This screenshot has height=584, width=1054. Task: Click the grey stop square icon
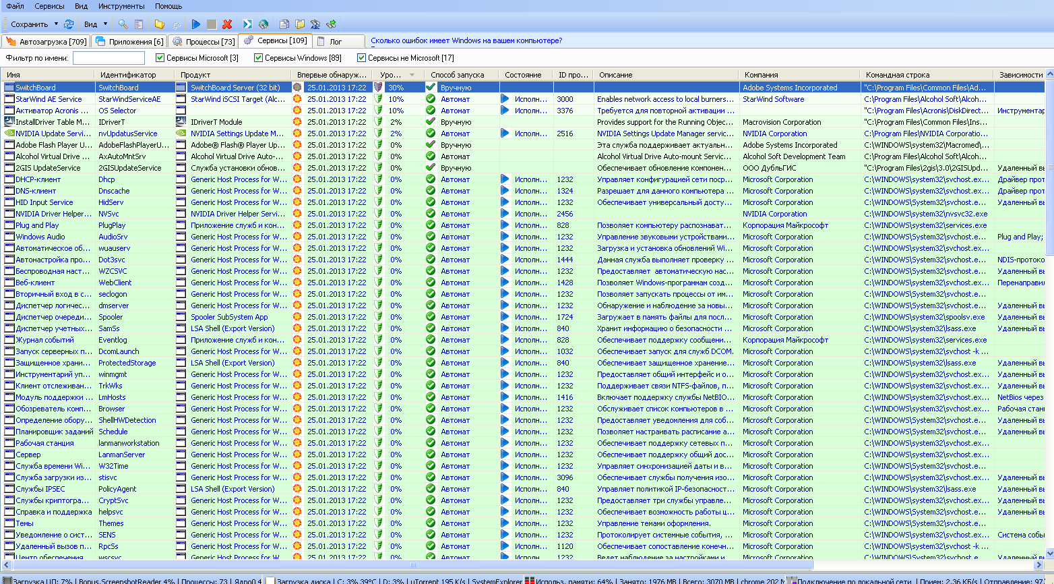212,24
